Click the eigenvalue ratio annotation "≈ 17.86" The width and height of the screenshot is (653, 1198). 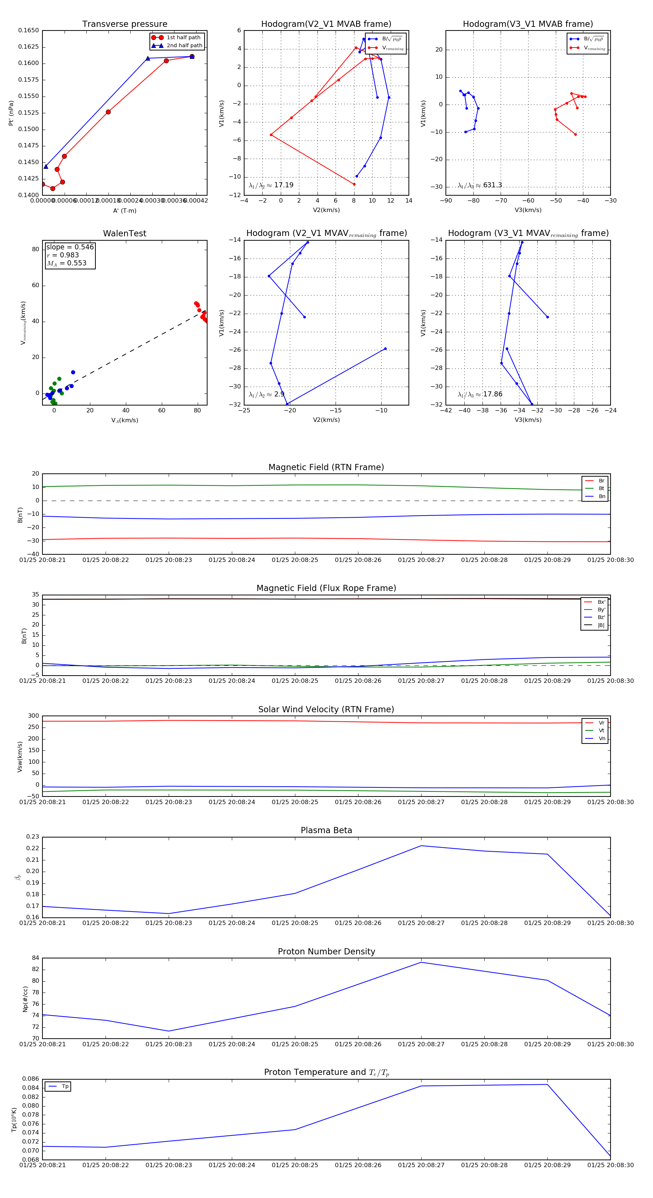480,394
